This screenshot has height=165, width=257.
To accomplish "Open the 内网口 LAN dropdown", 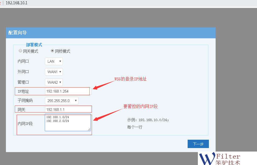I will click(54, 61).
